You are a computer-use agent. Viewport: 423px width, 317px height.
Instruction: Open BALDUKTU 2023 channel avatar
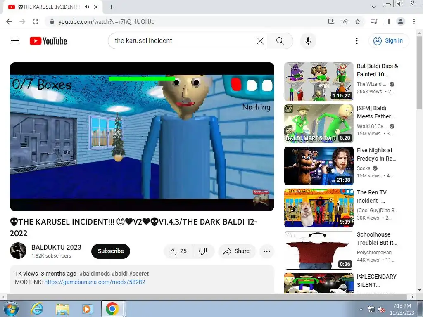(x=18, y=251)
